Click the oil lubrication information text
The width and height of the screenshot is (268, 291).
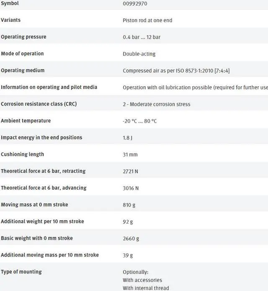pyautogui.click(x=195, y=88)
